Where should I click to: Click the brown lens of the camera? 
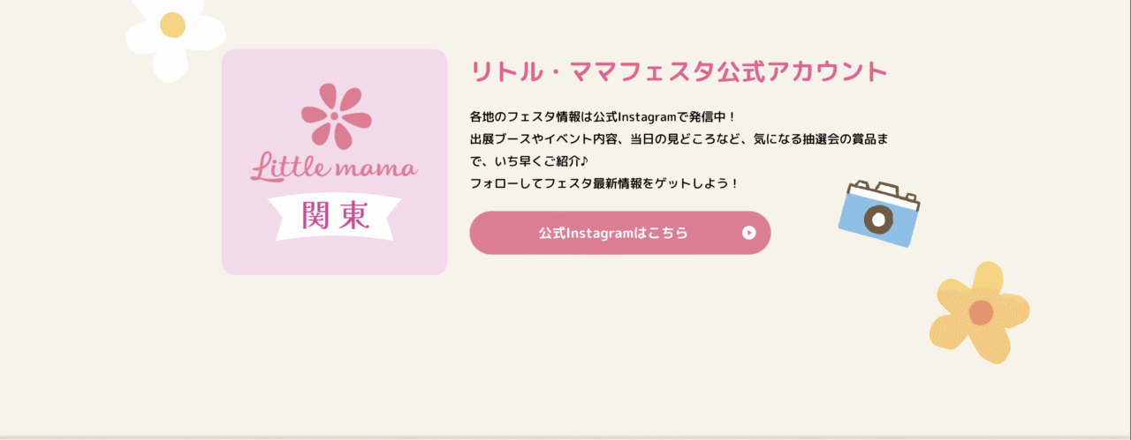tap(878, 220)
